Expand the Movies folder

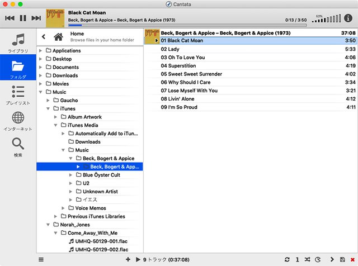pos(40,84)
